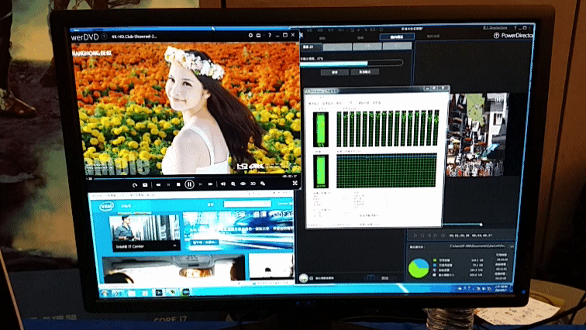Click the search field on Intel webpage
This screenshot has height=330, width=586.
(x=246, y=204)
